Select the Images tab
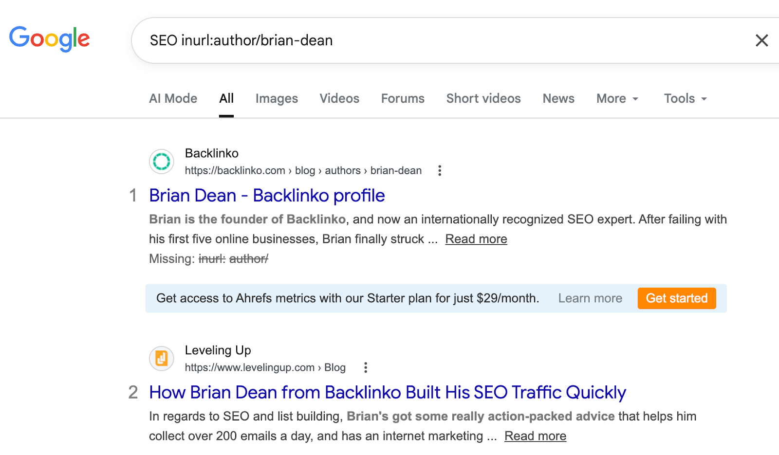 [277, 99]
